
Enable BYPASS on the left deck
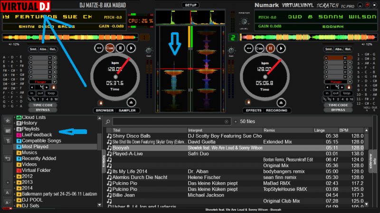pyautogui.click(x=43, y=110)
